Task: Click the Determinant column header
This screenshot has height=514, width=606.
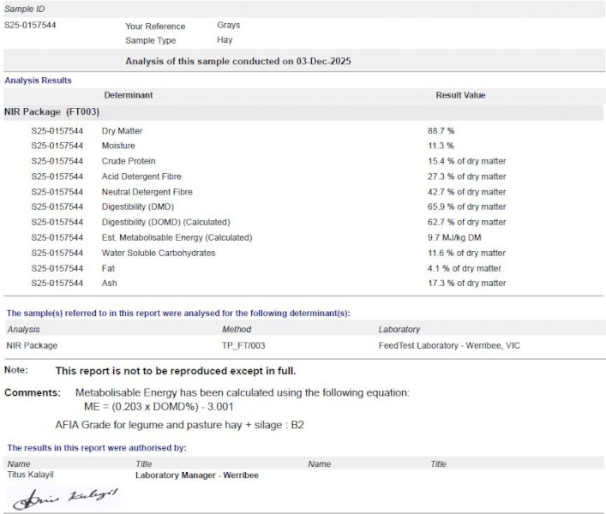Action: (128, 95)
